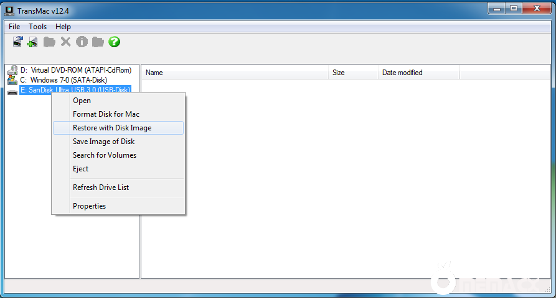Sort by the Date modified column header

[x=419, y=73]
